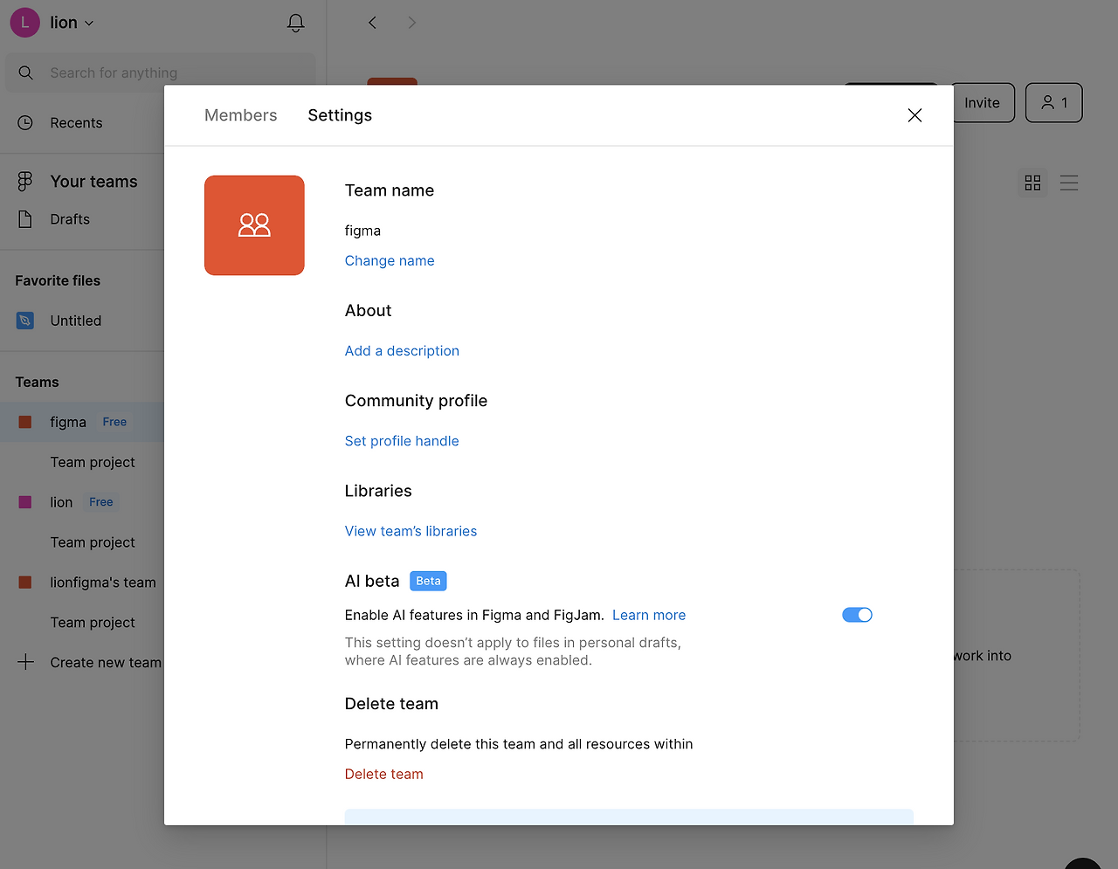Open Team project under lion
1118x869 pixels.
(93, 542)
